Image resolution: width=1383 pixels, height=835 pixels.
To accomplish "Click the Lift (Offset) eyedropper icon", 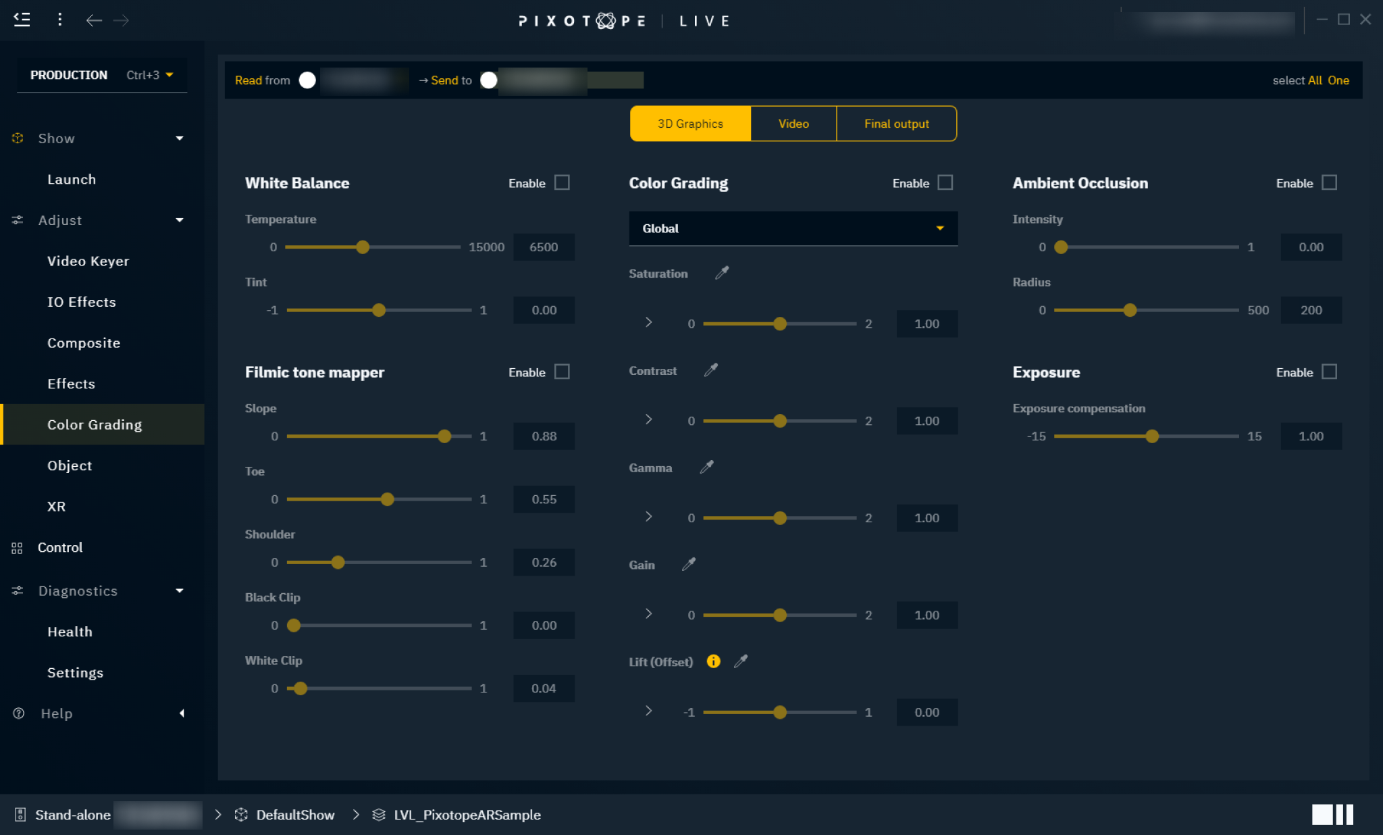I will click(x=741, y=661).
